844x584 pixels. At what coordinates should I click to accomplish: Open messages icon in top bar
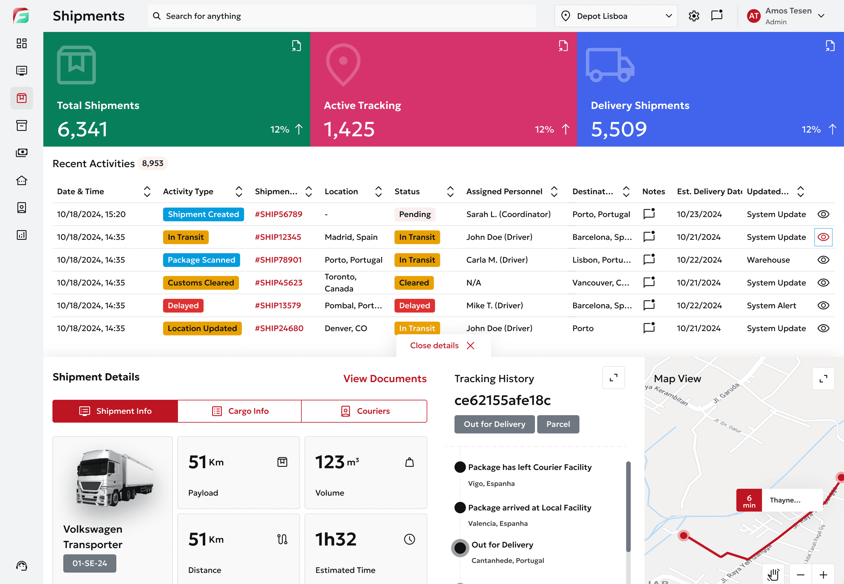[x=717, y=16]
